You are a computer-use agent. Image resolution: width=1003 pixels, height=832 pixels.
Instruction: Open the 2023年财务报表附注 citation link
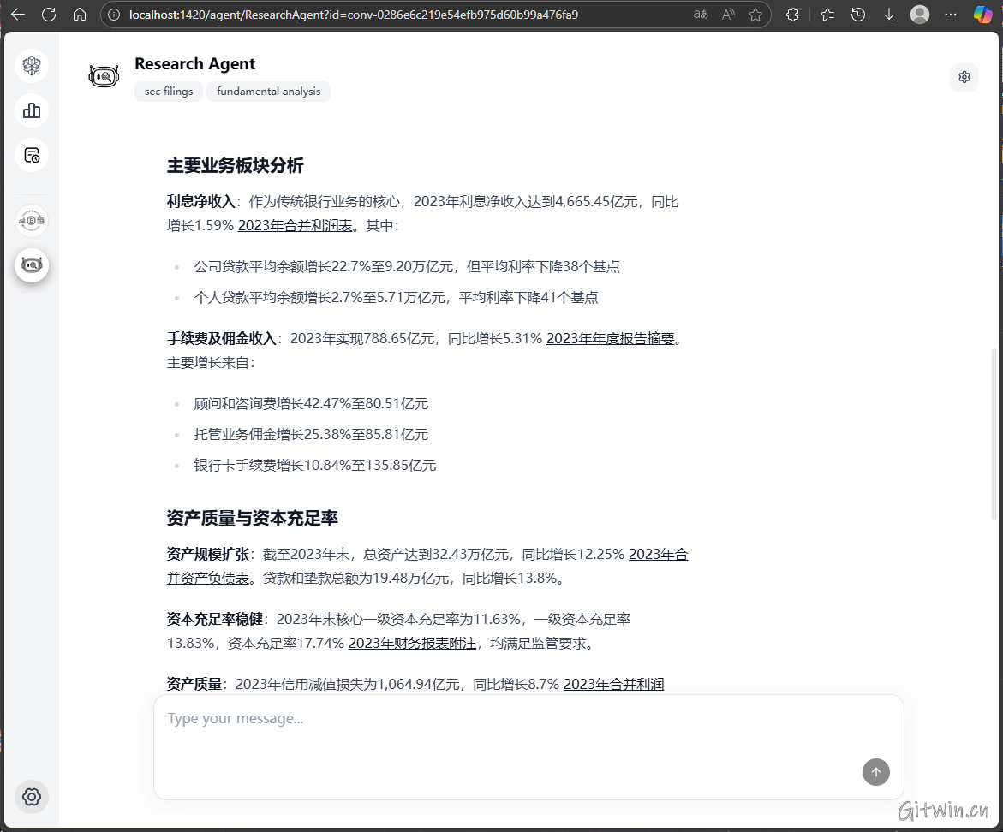click(412, 643)
